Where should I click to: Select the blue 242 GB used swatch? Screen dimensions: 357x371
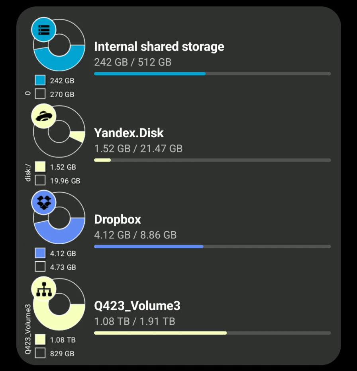pyautogui.click(x=40, y=80)
